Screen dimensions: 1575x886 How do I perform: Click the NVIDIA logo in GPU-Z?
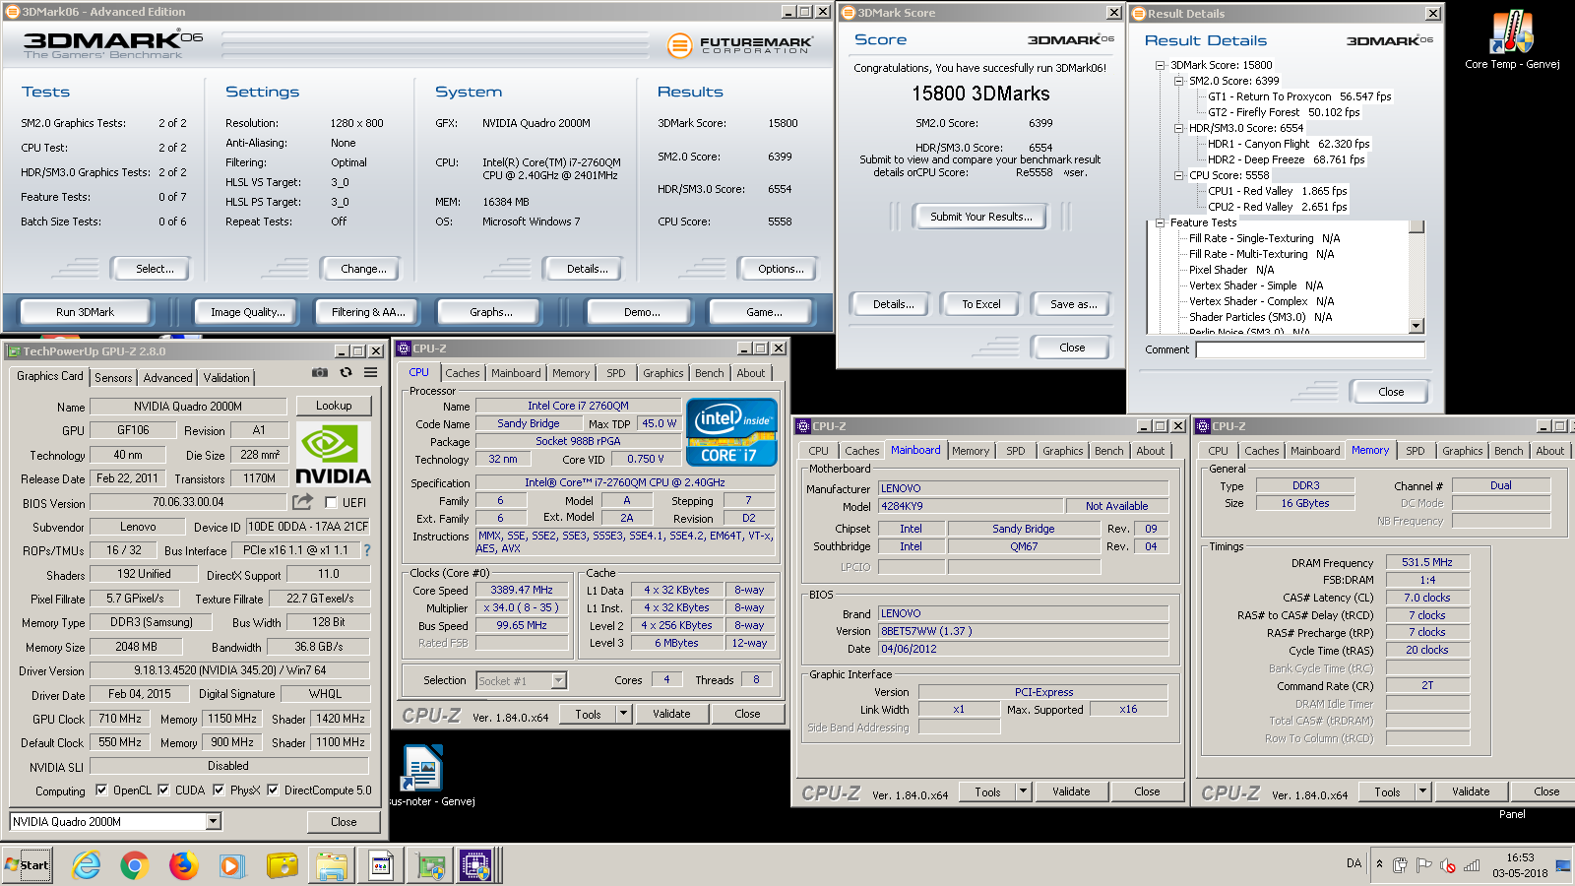[x=333, y=455]
